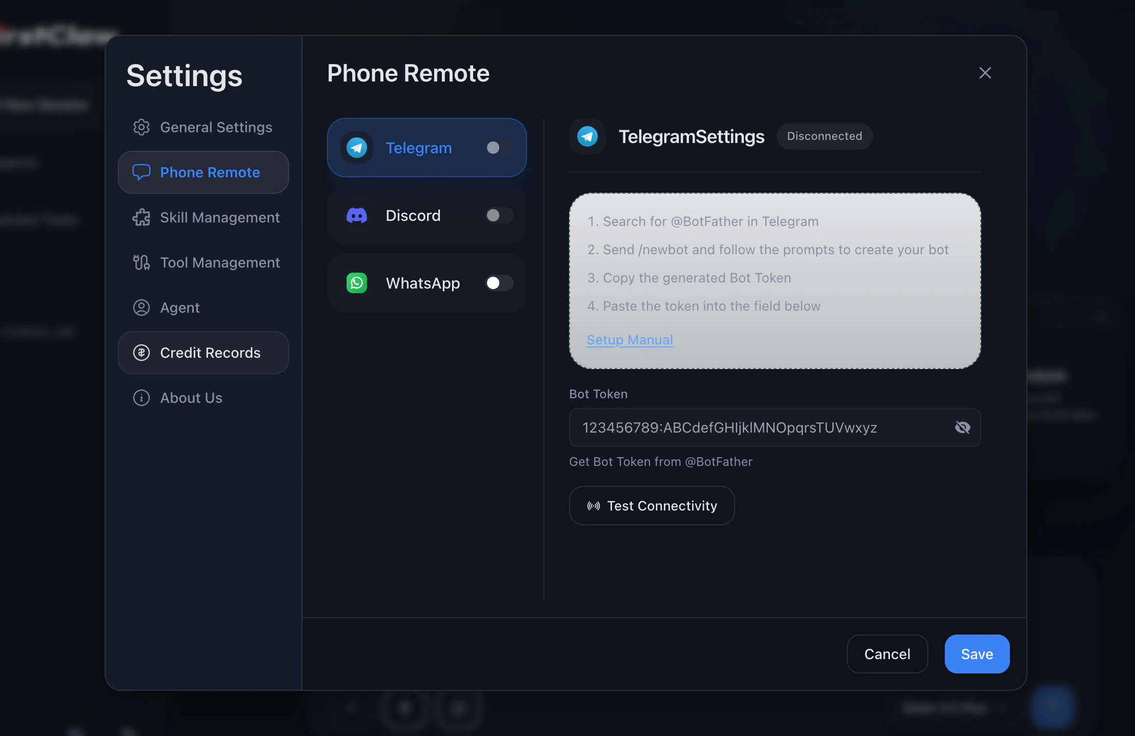Click the info icon beside About Us

click(x=141, y=398)
